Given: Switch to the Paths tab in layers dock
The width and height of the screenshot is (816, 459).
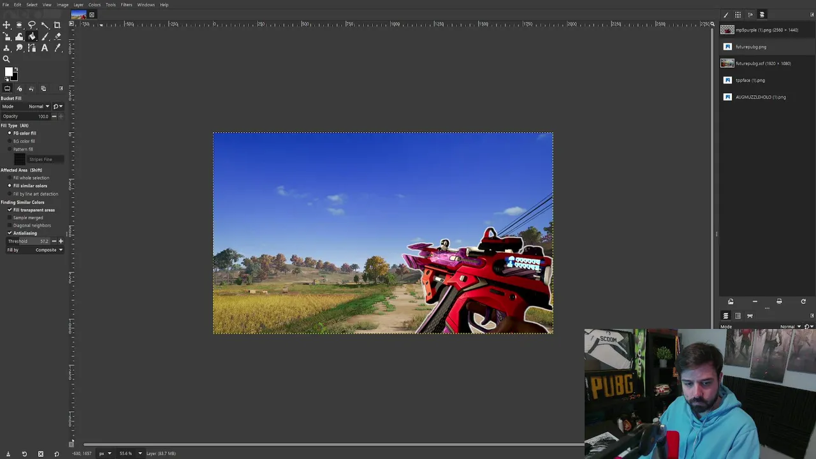Looking at the screenshot, I should coord(750,316).
